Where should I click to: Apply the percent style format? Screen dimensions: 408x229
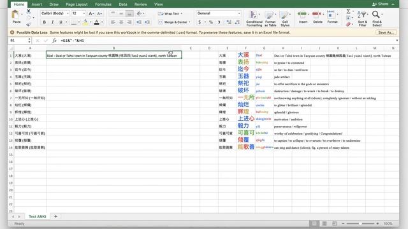pyautogui.click(x=211, y=22)
